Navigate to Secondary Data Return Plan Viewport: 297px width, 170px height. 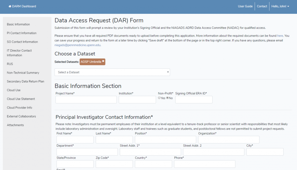click(26, 81)
